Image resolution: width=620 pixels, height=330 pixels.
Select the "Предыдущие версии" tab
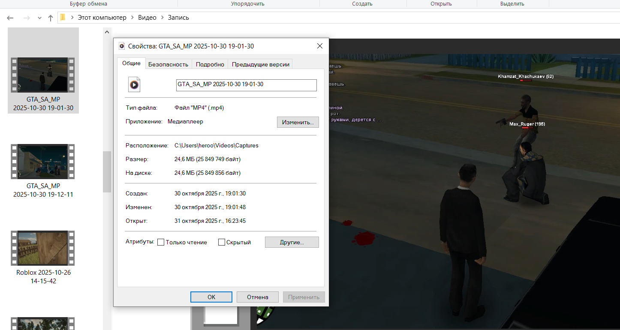point(261,64)
